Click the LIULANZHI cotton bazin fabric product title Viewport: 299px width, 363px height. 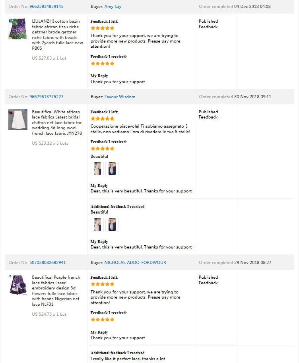[57, 35]
